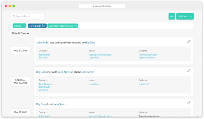204x119 pixels.
Task: Open Jane Newton link in second fact title
Action: pos(66,72)
